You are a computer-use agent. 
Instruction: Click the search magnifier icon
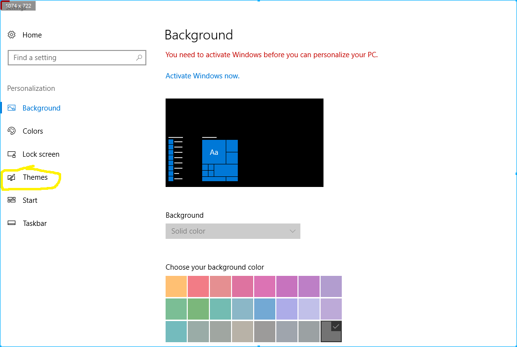(139, 58)
